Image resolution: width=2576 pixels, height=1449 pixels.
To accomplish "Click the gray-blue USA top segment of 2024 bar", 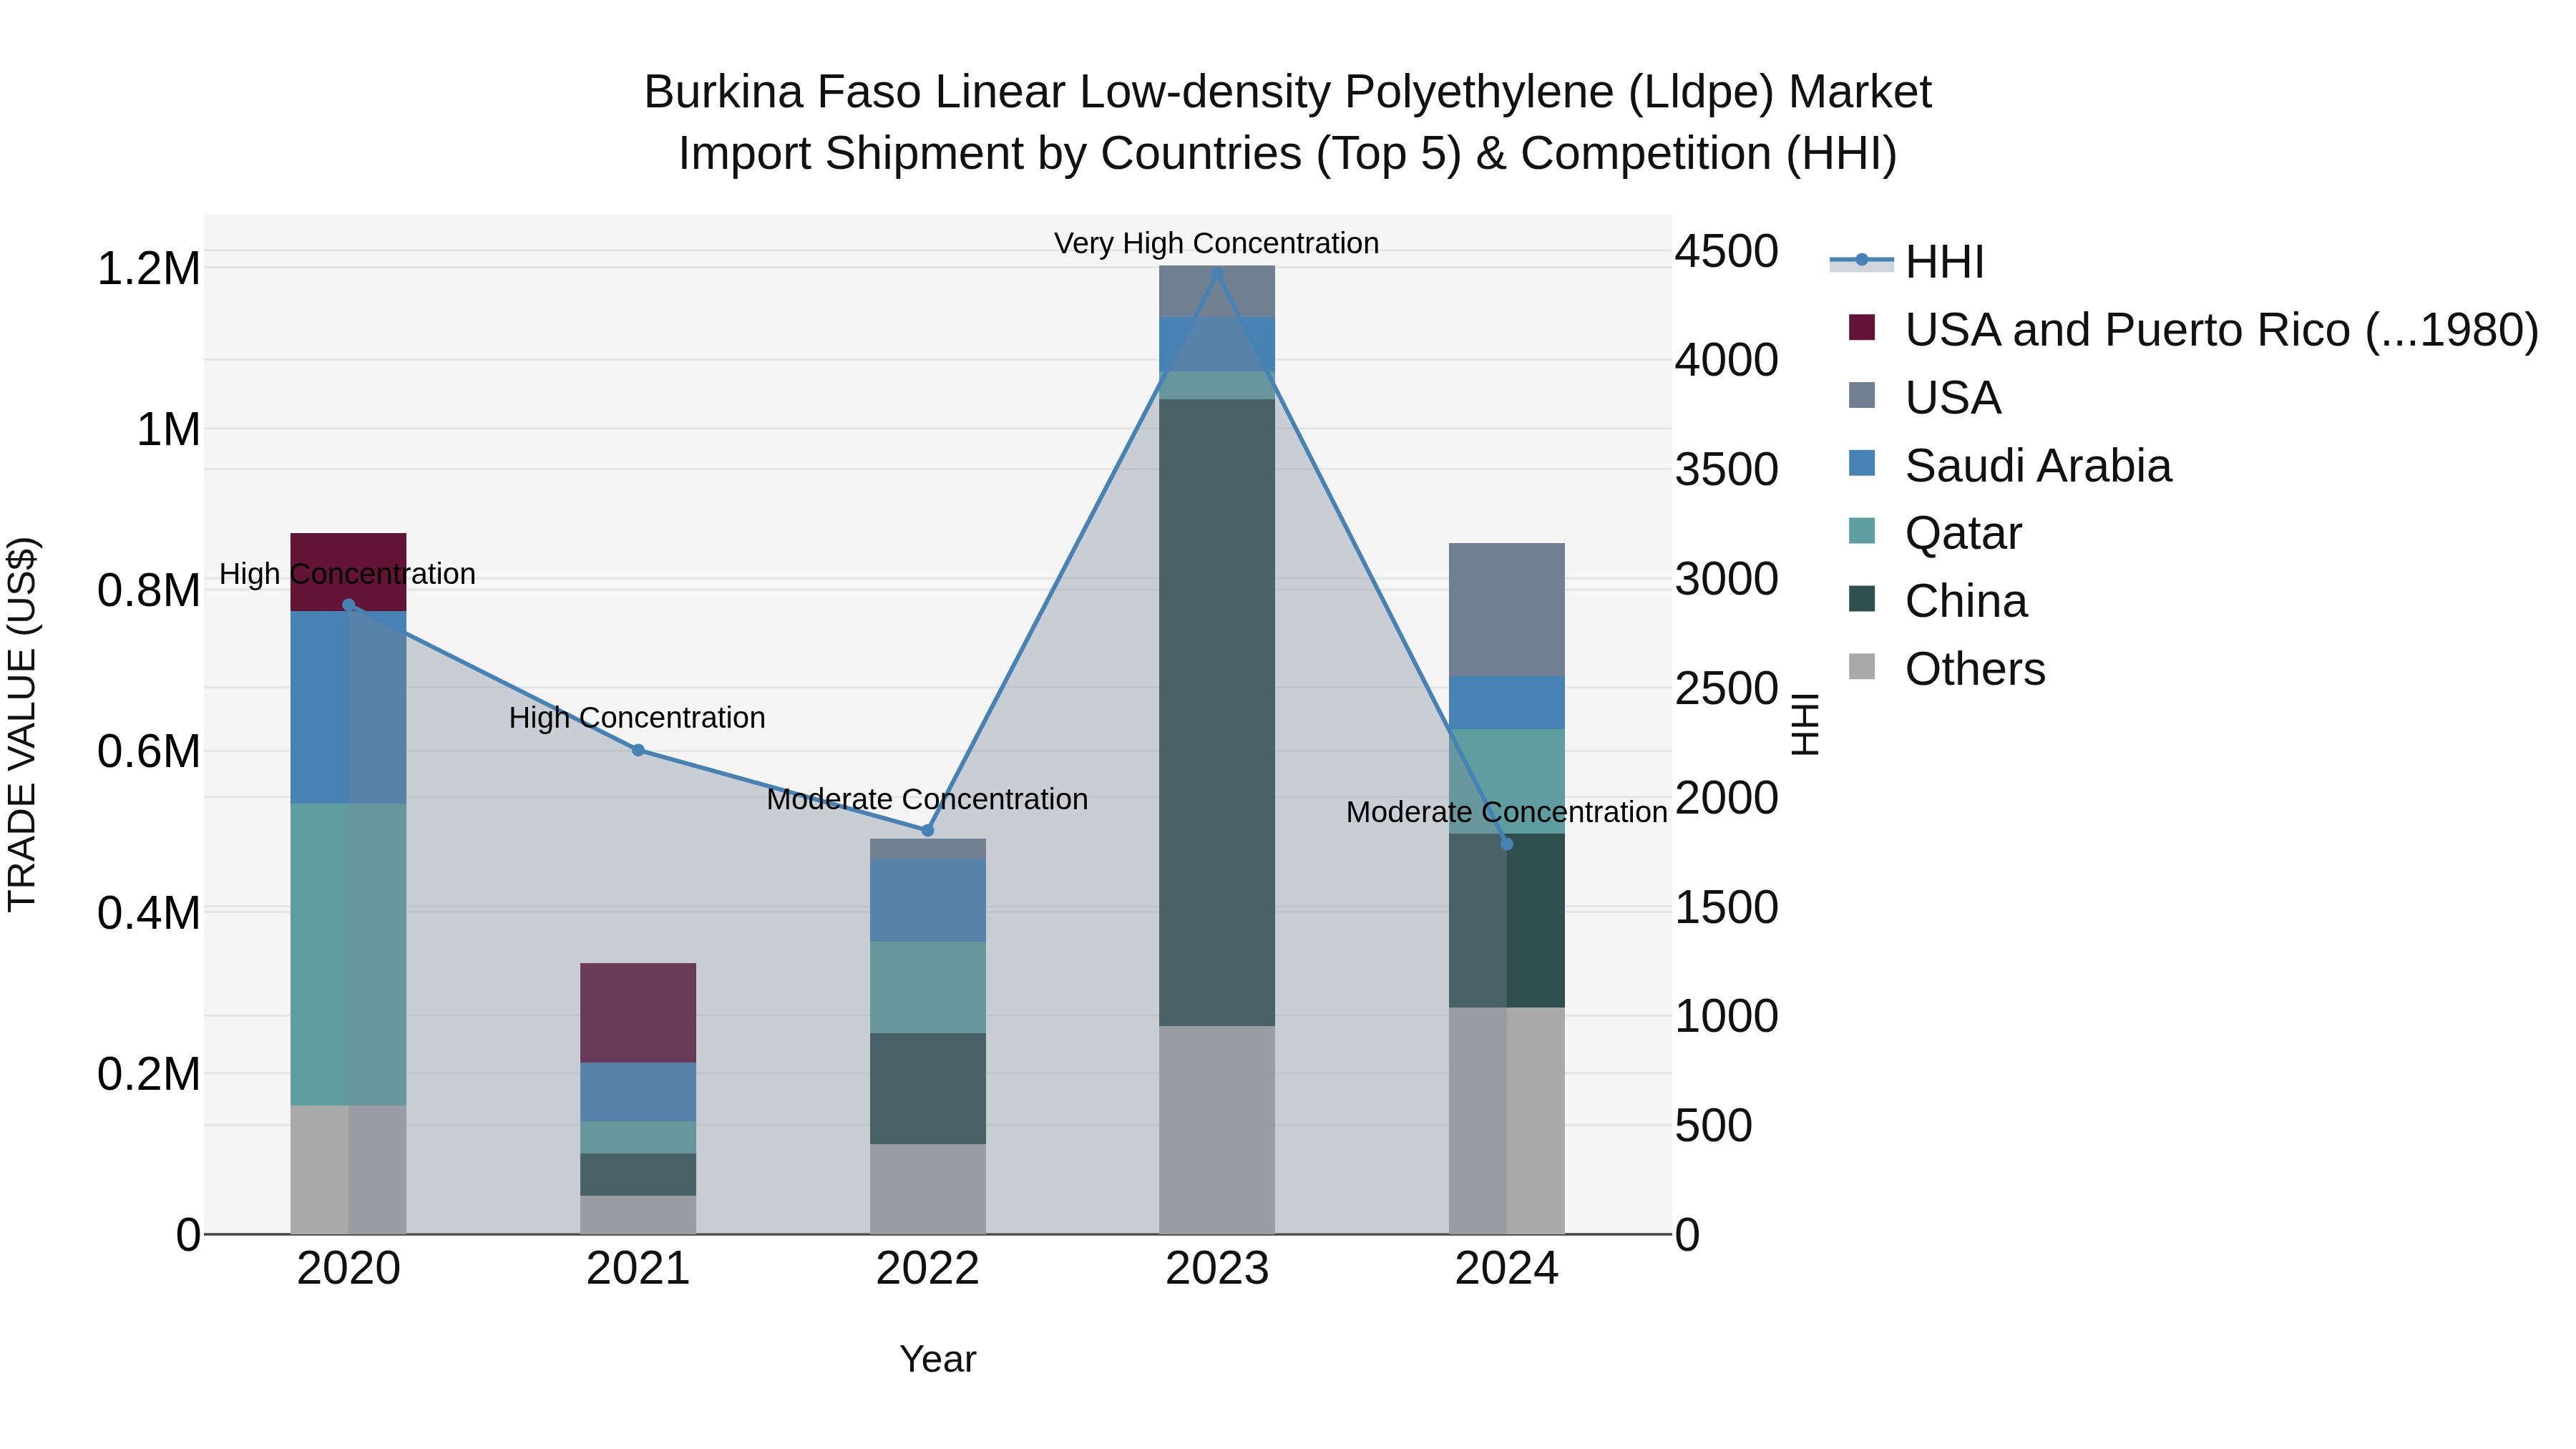I will coord(1507,610).
